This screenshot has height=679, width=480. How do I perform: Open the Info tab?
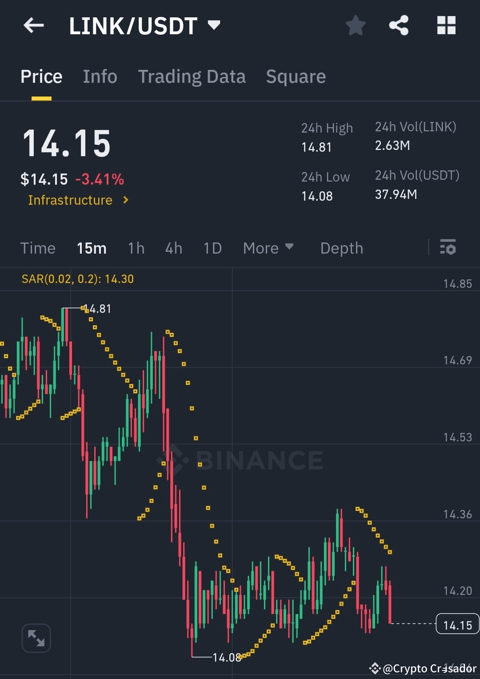tap(100, 76)
